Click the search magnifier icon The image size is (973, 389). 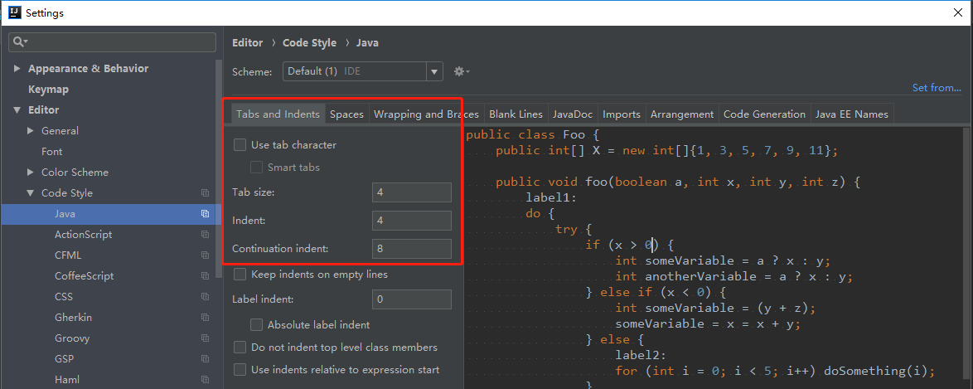coord(19,42)
